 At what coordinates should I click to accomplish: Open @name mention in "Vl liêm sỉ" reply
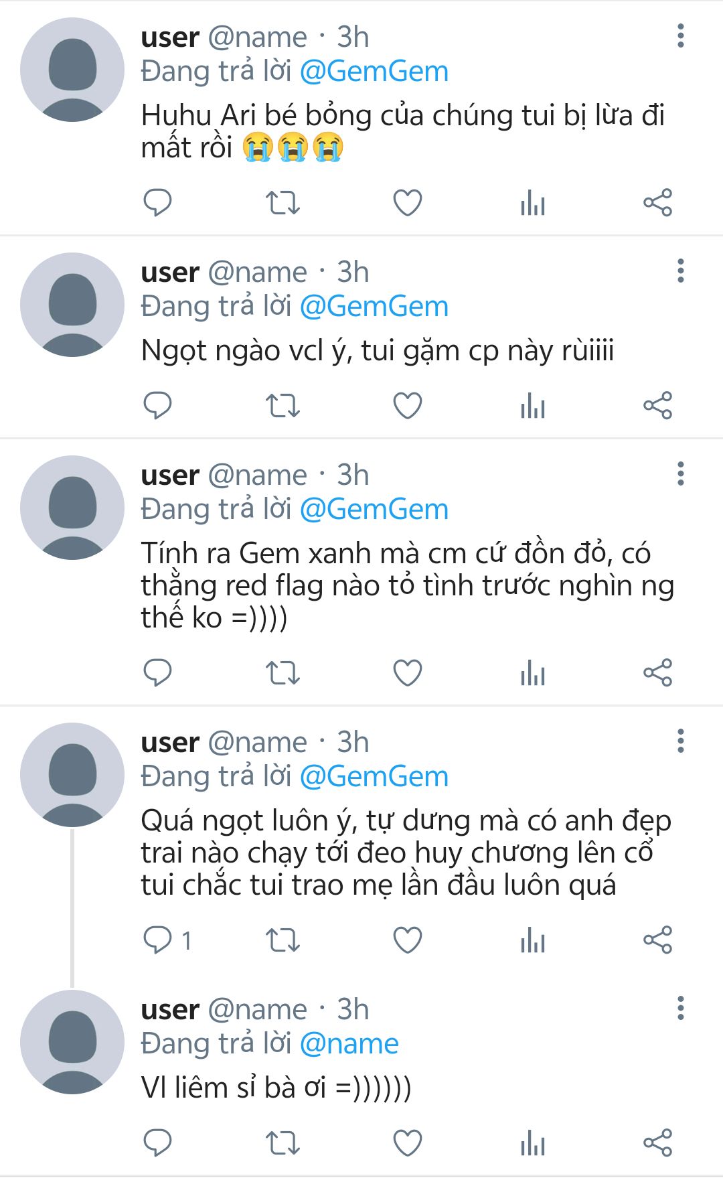coord(349,1044)
